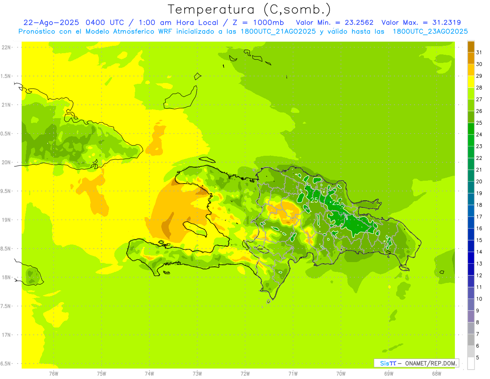490x379 pixels.
Task: Click the 'Temperatura (C,somb.)' chart title
Action: pos(249,9)
